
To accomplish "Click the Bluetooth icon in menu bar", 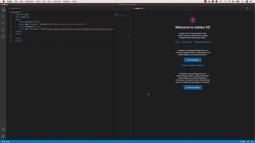I will pyautogui.click(x=225, y=2).
